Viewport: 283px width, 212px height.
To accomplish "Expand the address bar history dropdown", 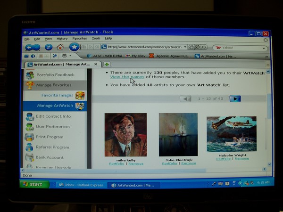I will [x=185, y=47].
